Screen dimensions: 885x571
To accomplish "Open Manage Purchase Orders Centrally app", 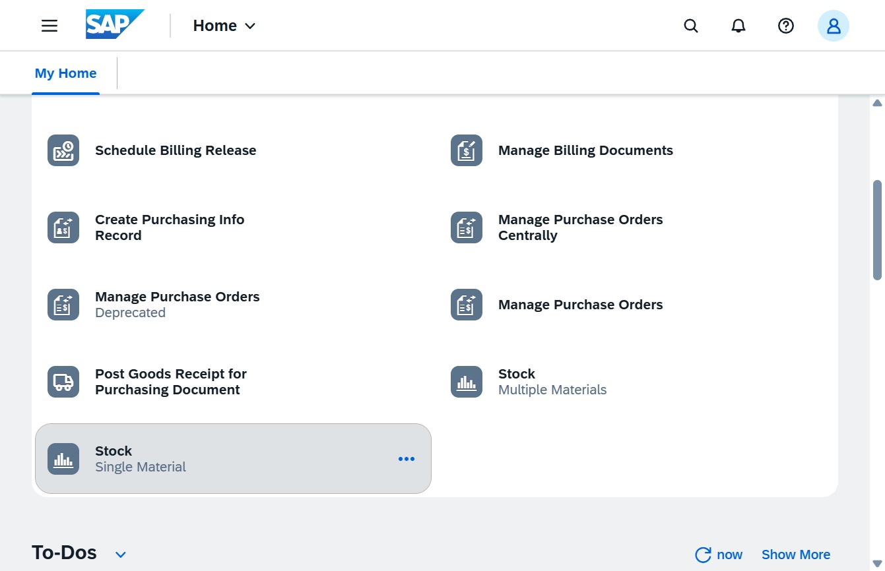I will coord(580,227).
